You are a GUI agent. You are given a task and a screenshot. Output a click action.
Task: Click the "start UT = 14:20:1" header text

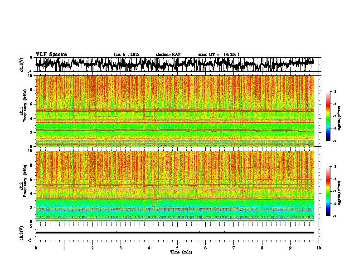[219, 55]
